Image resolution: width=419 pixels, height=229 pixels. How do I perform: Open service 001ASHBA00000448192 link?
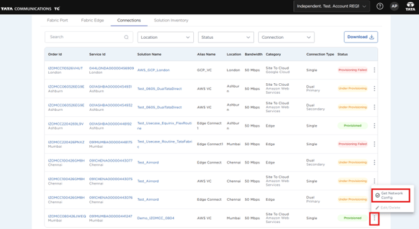[x=110, y=124]
